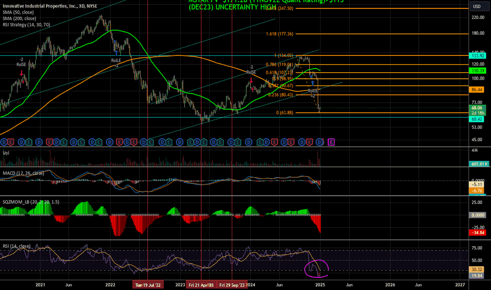Click the -6.76 MACD signal value label
The width and height of the screenshot is (491, 290).
click(477, 191)
